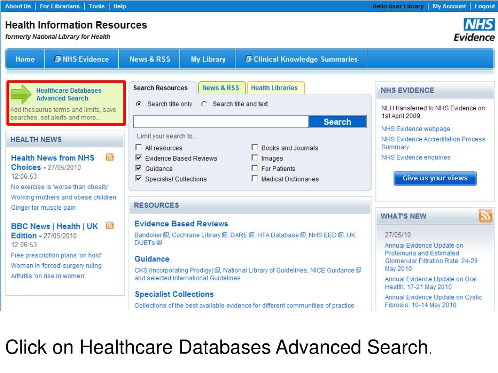Click into the search text field

click(x=221, y=121)
